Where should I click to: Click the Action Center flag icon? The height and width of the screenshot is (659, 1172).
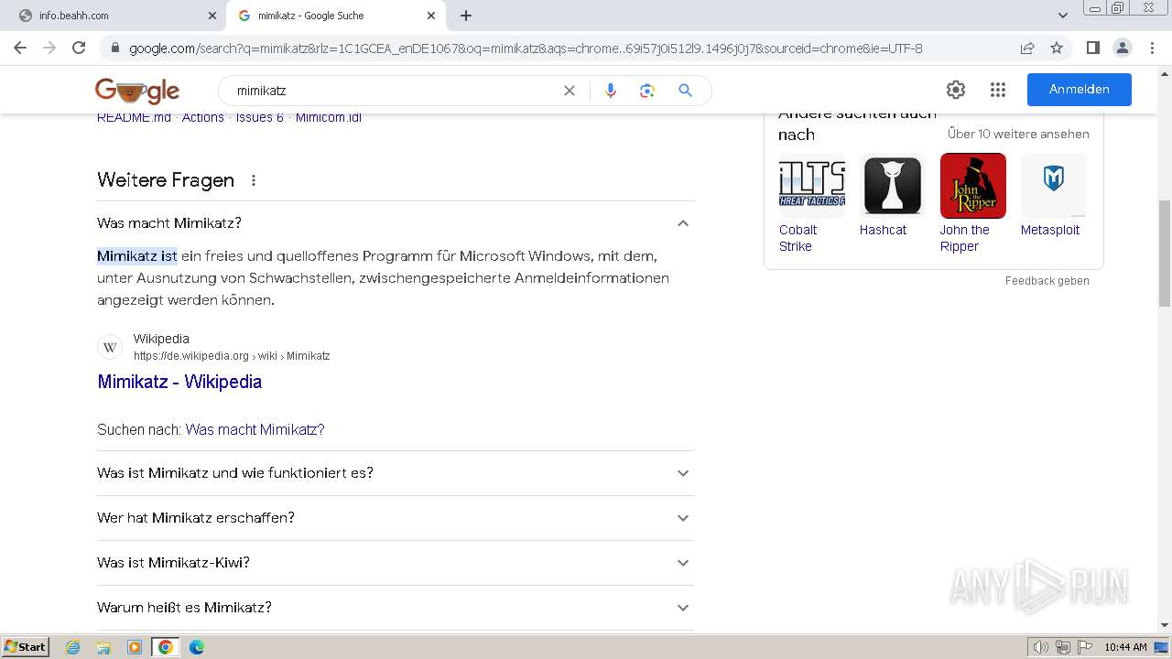tap(1084, 647)
